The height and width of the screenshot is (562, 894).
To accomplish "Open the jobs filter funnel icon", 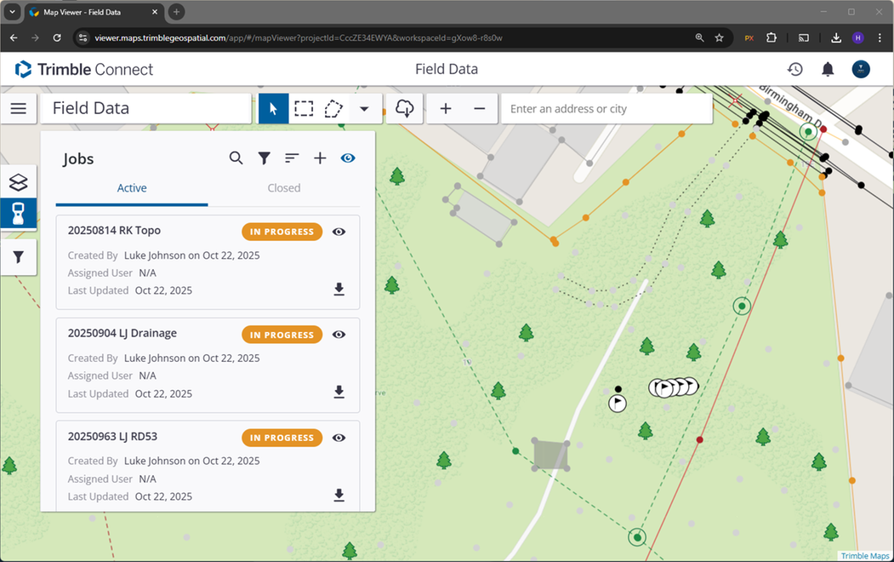I will click(265, 158).
